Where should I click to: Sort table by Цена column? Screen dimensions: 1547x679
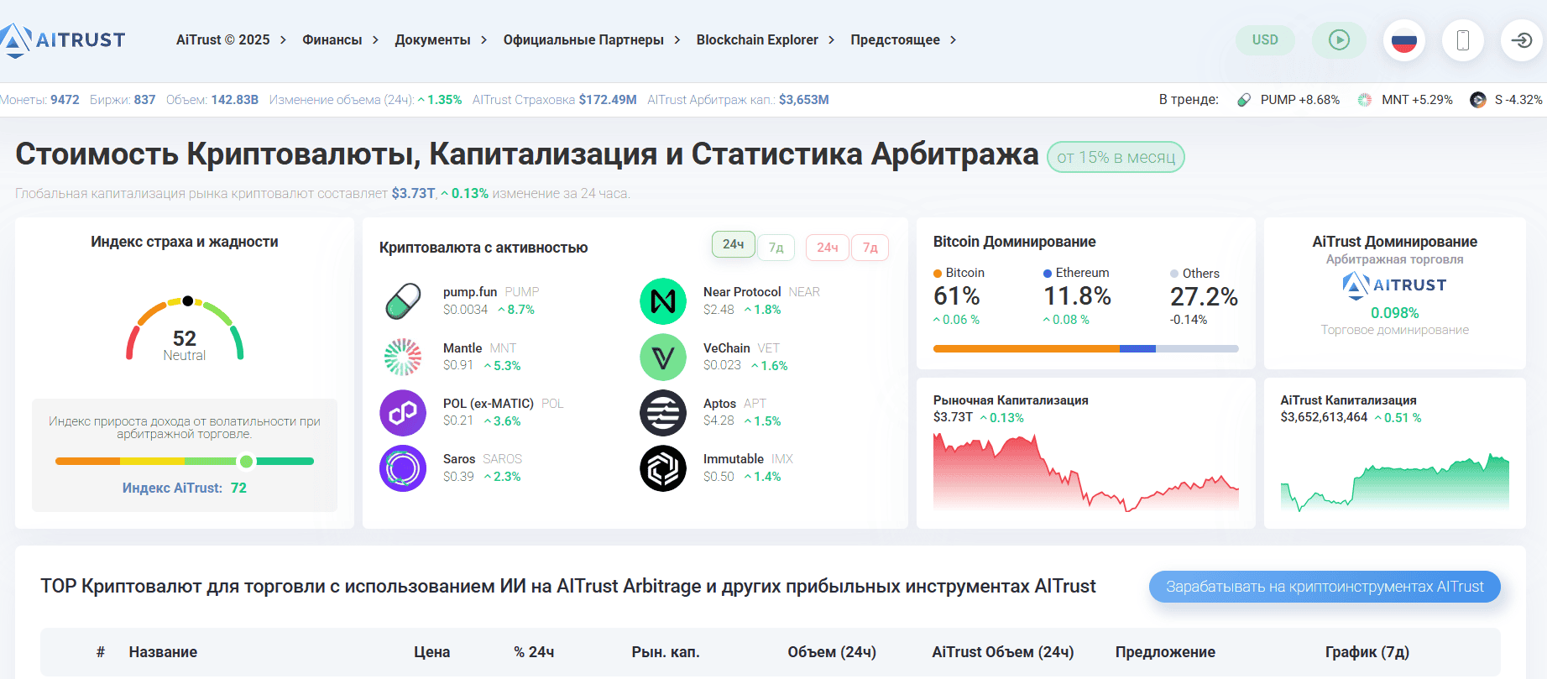click(431, 652)
